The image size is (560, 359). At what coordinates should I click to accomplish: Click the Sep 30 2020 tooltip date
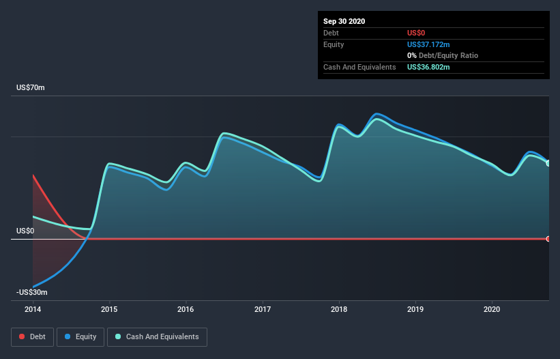point(344,21)
